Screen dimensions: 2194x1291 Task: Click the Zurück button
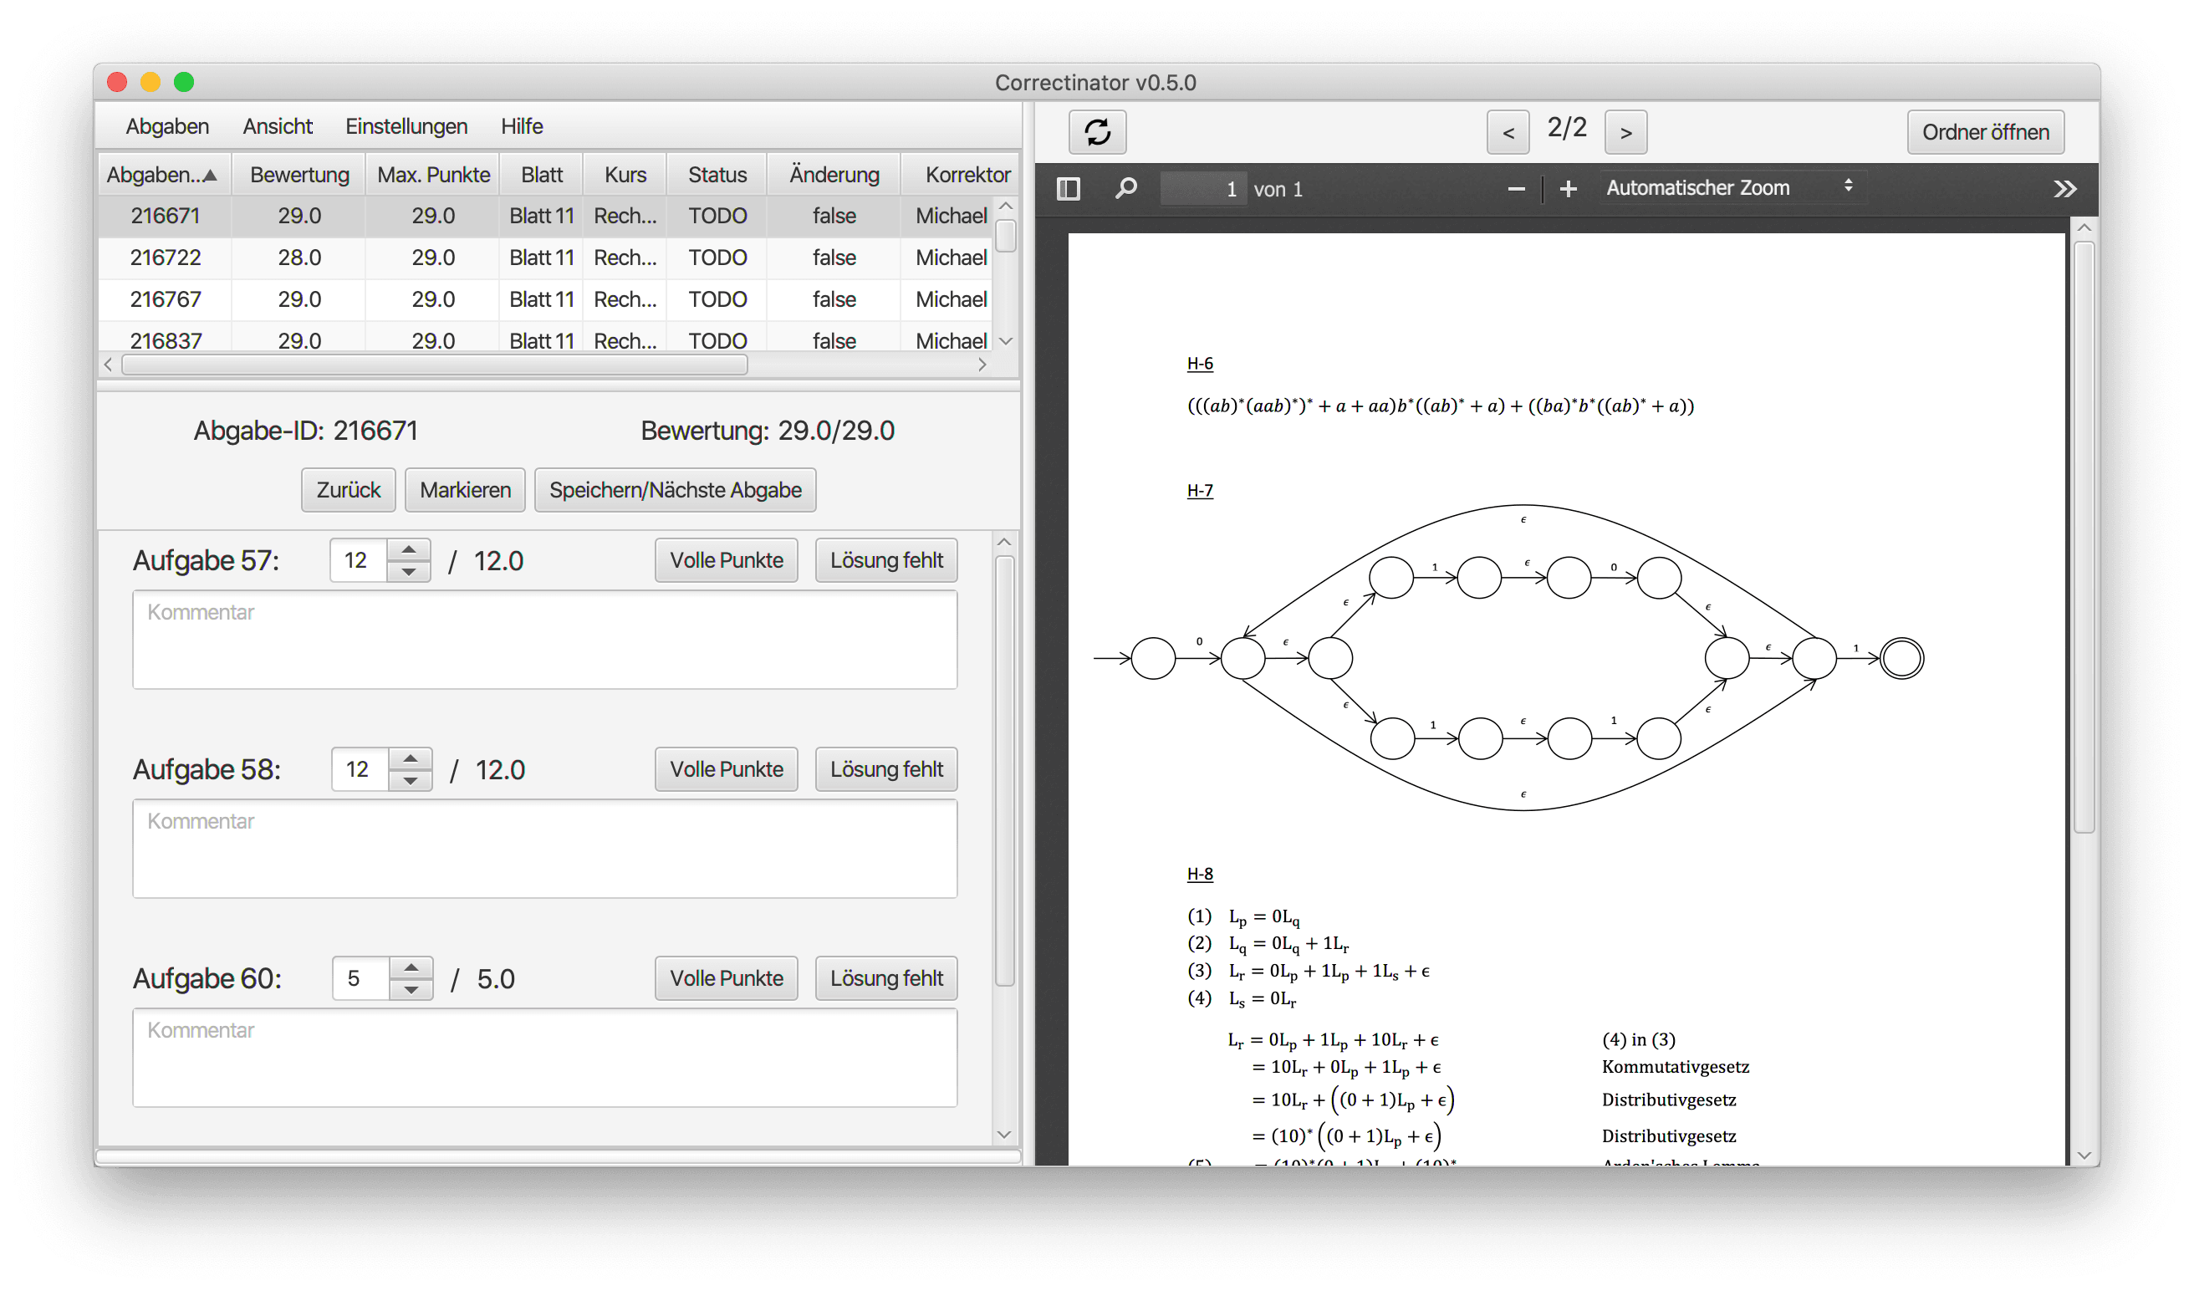tap(349, 490)
